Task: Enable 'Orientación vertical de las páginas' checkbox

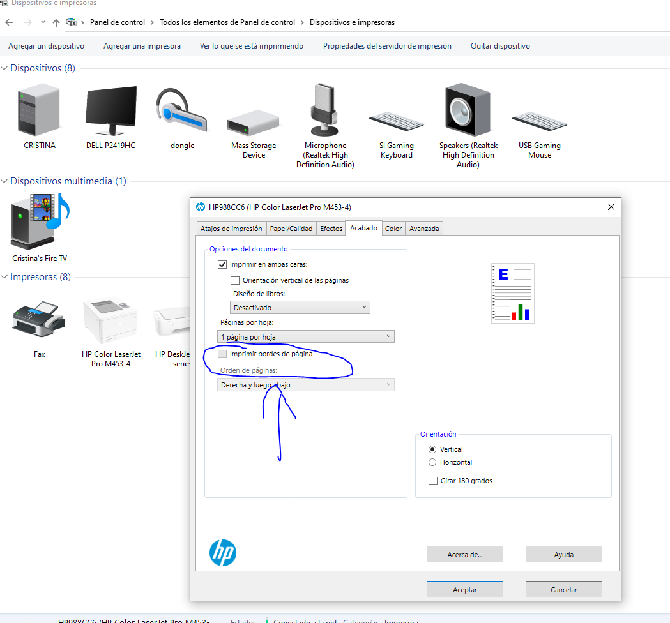Action: click(x=235, y=280)
